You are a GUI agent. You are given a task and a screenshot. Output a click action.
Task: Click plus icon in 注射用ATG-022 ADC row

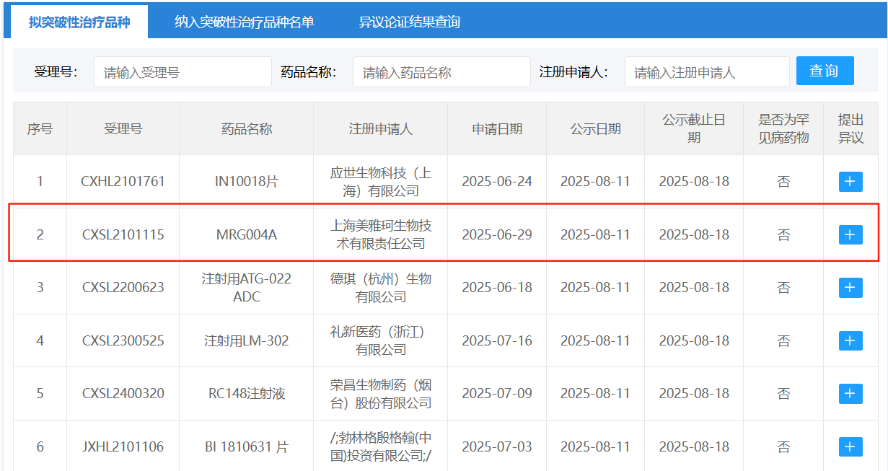click(850, 288)
